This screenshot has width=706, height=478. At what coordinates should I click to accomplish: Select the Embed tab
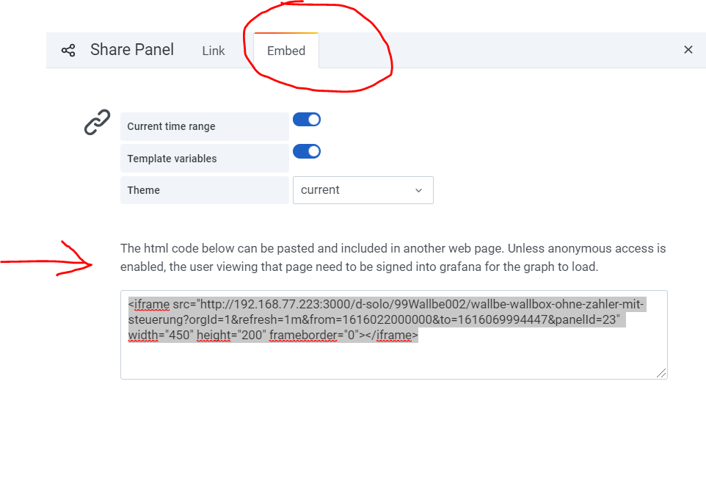click(286, 51)
